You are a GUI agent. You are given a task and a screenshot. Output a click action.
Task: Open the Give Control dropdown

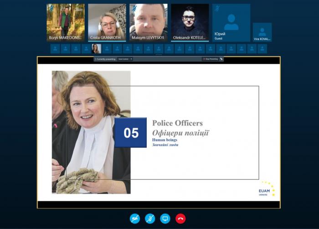[x=125, y=59]
